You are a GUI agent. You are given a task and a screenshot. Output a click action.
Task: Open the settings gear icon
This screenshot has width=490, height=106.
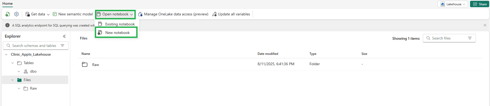click(x=16, y=14)
